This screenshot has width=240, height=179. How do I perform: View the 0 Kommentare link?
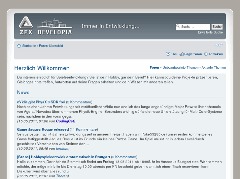[124, 157]
